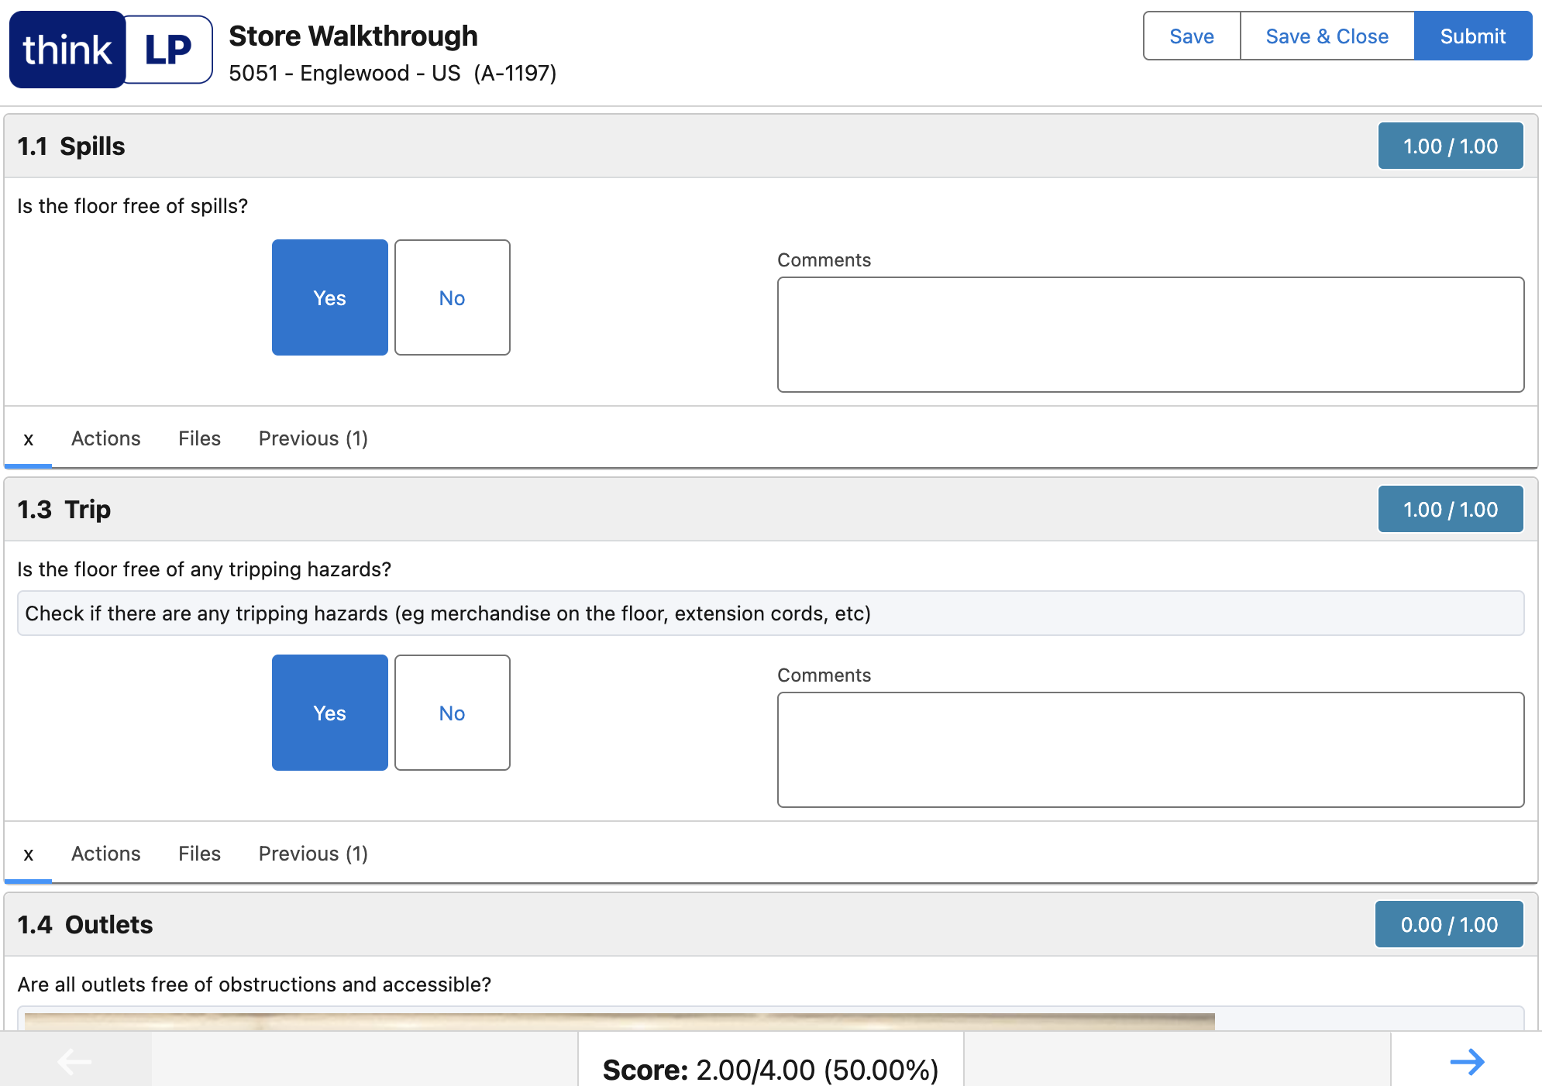The height and width of the screenshot is (1086, 1542).
Task: Select Yes for tripping hazards question
Action: (329, 713)
